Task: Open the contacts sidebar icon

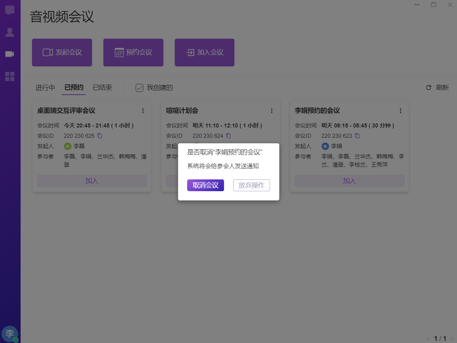Action: (10, 32)
